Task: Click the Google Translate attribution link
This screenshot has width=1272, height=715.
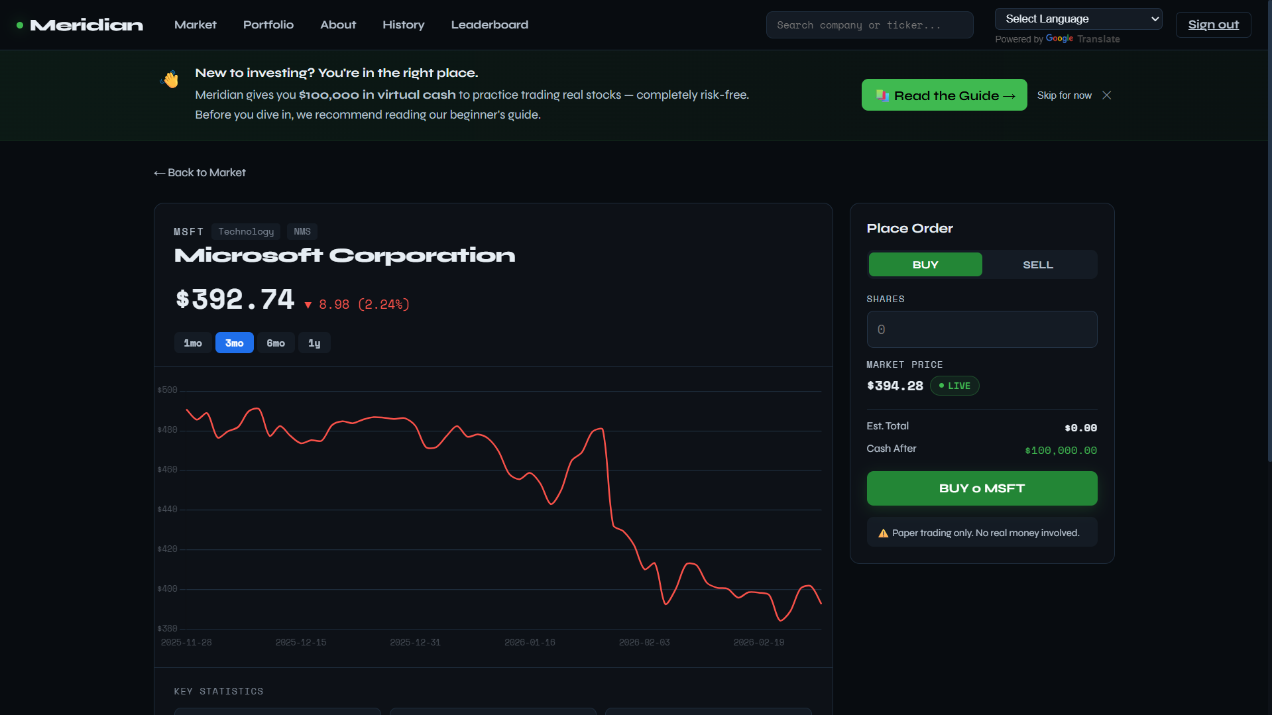Action: [x=1082, y=39]
